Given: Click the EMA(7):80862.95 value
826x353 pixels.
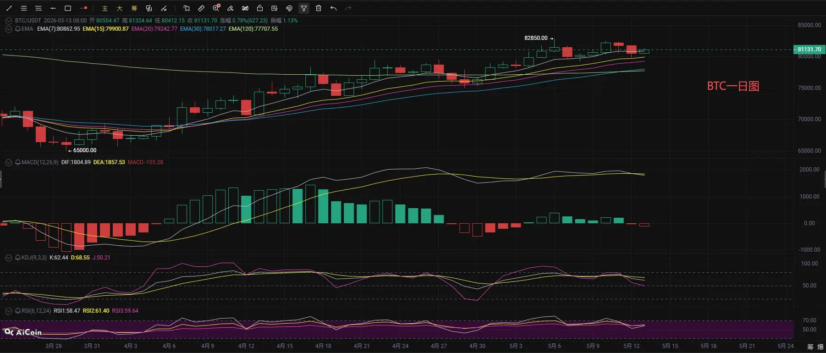Looking at the screenshot, I should click(x=59, y=29).
